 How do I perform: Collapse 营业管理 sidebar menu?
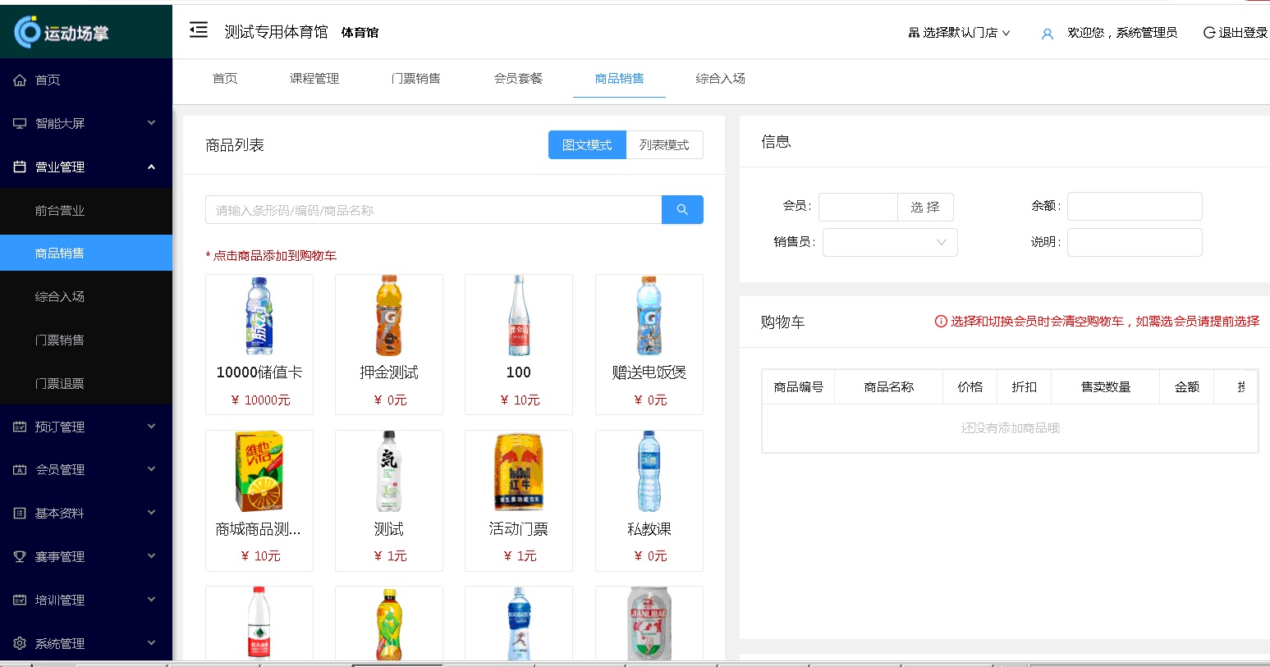point(86,167)
